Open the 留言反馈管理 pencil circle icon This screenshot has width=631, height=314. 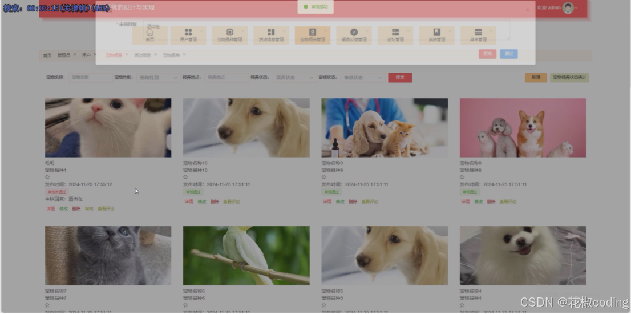click(354, 32)
